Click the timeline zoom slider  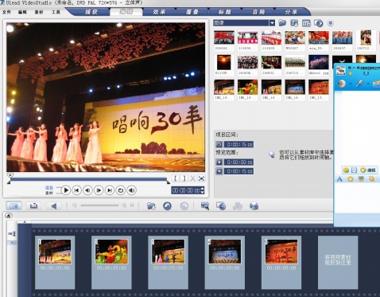pos(99,205)
